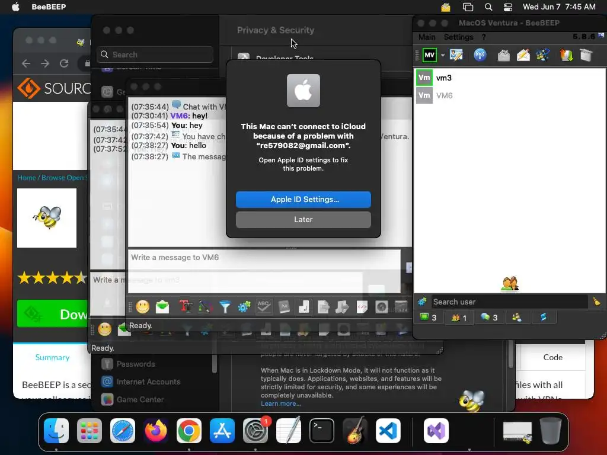Click the green Download button on SourceForge
The height and width of the screenshot is (455, 607).
(x=52, y=314)
